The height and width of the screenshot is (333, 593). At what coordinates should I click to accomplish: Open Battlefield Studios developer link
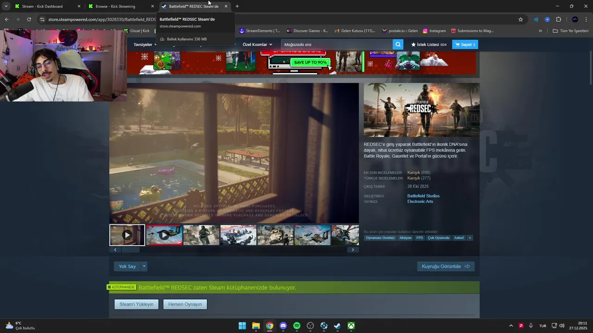(423, 196)
